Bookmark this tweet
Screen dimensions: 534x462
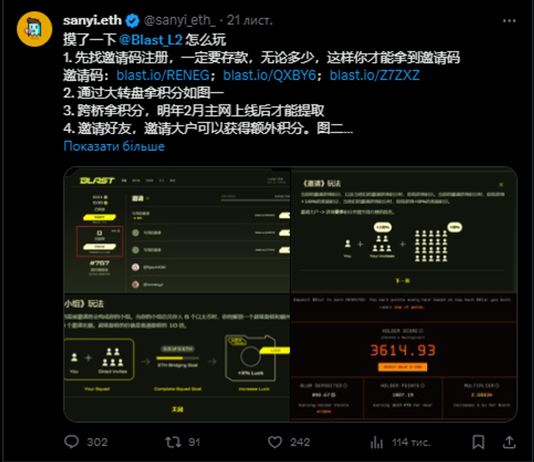click(478, 442)
